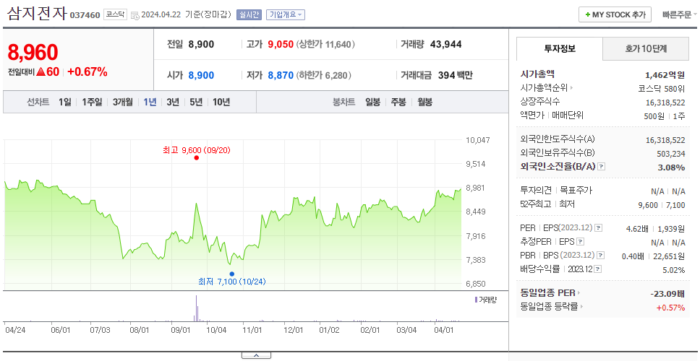Select the 1년 line chart period

[150, 102]
